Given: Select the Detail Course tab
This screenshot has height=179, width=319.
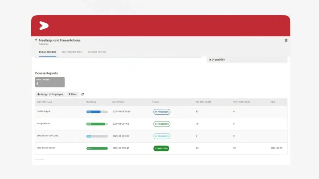Looking at the screenshot, I should click(x=48, y=52).
